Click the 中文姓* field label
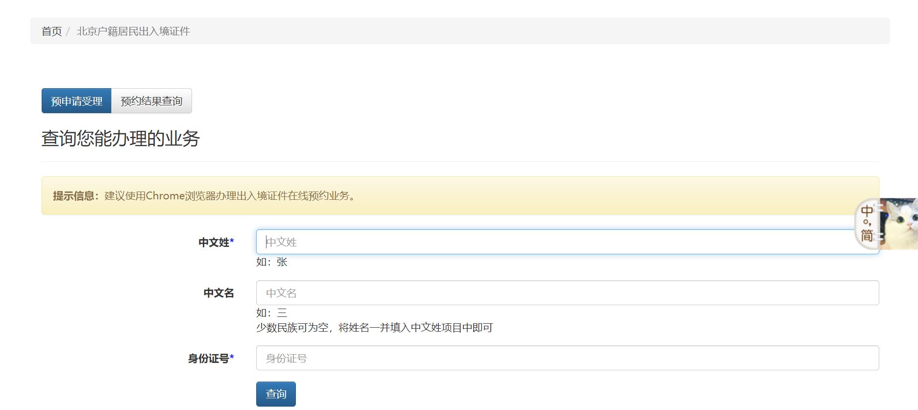This screenshot has width=918, height=410. point(216,242)
